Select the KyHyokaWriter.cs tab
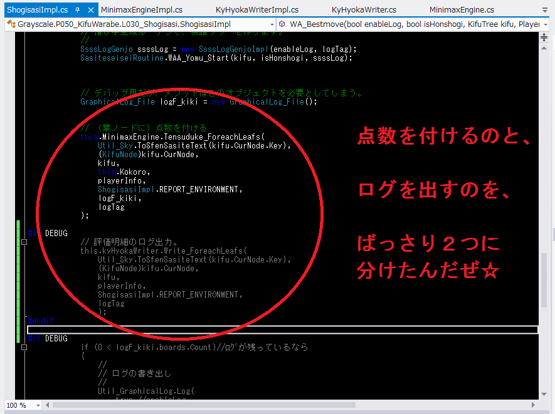Screen dimensions: 555x414 click(364, 10)
